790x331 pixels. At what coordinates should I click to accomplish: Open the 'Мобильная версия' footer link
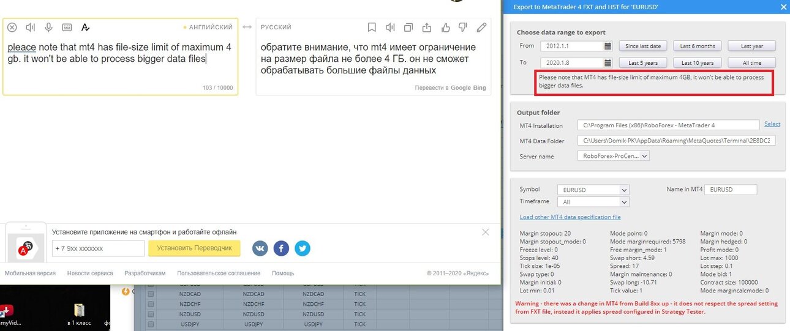click(30, 273)
